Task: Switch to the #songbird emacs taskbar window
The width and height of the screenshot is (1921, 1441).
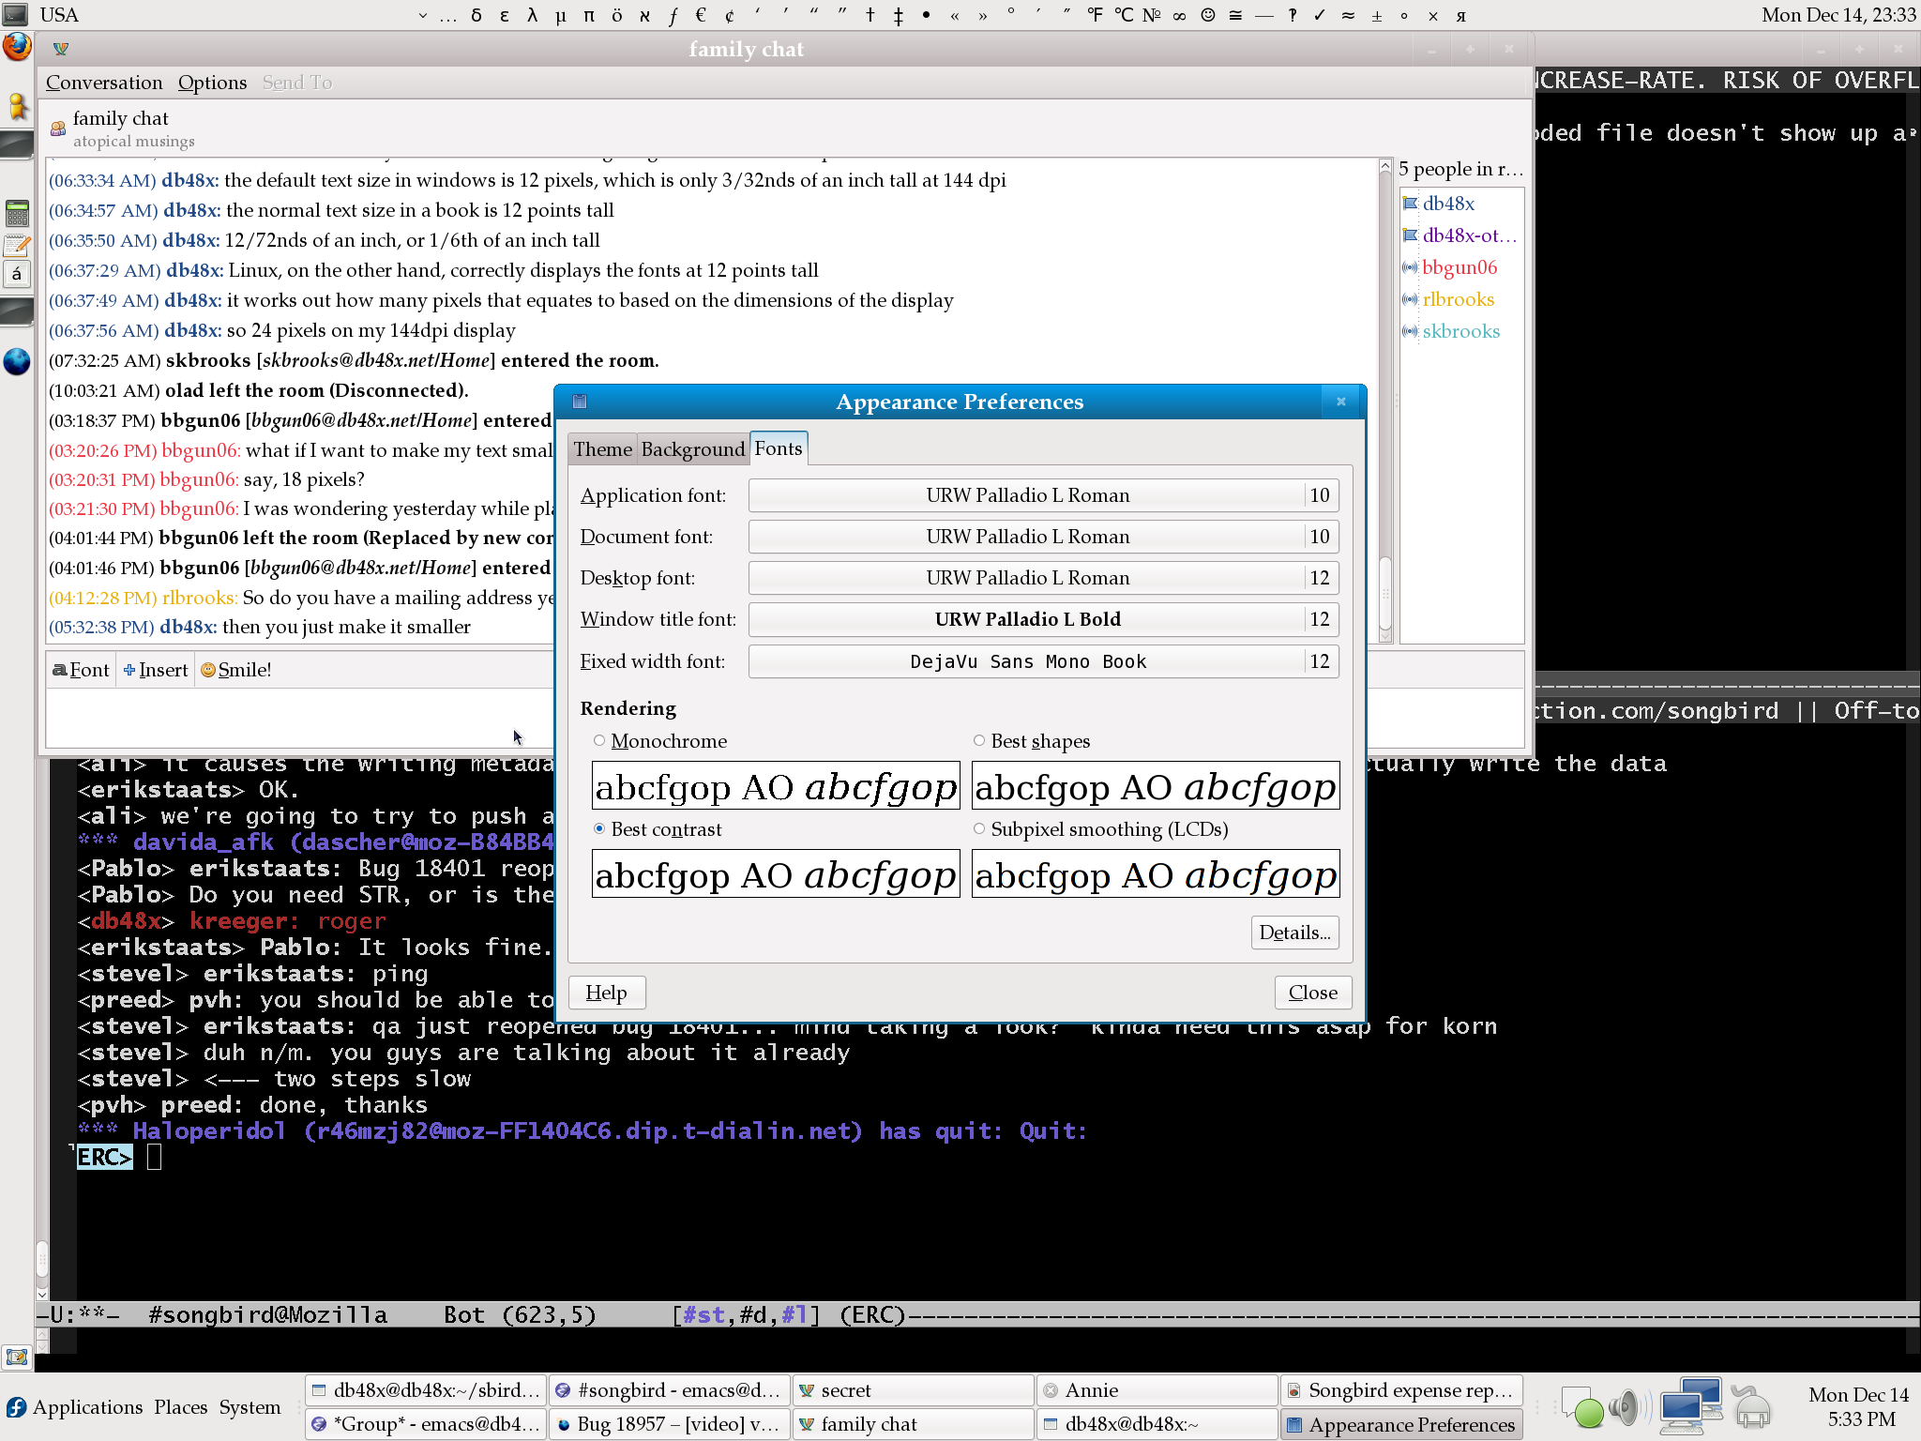Action: (x=670, y=1390)
